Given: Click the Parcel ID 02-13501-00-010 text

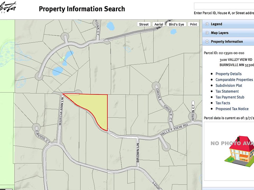Looking at the screenshot, I should pyautogui.click(x=224, y=53).
